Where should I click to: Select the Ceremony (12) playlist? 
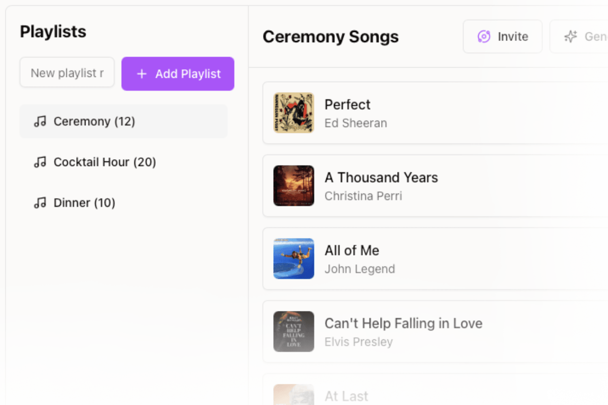(94, 121)
